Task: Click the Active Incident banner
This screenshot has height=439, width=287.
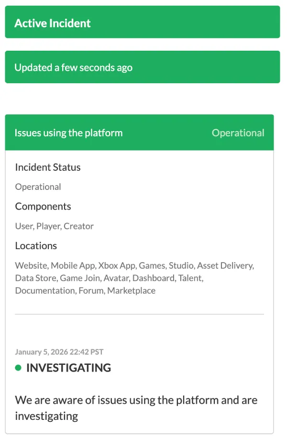Action: (x=142, y=22)
